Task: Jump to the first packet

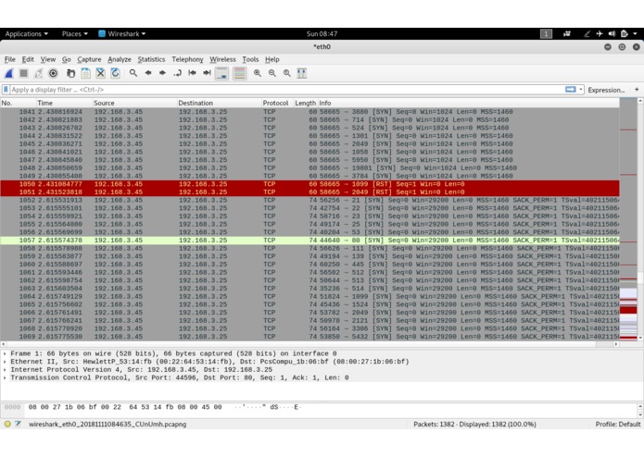Action: (x=192, y=73)
